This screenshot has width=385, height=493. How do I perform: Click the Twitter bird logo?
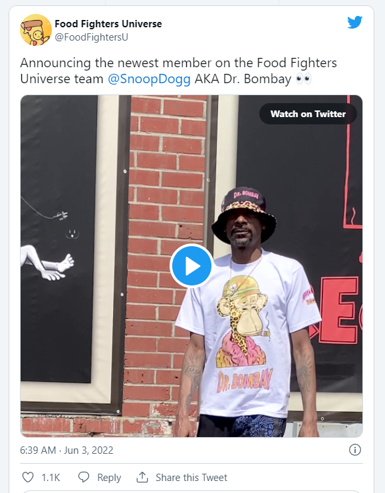pyautogui.click(x=355, y=23)
